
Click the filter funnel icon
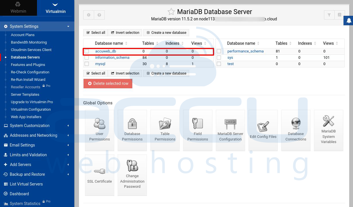(x=329, y=15)
